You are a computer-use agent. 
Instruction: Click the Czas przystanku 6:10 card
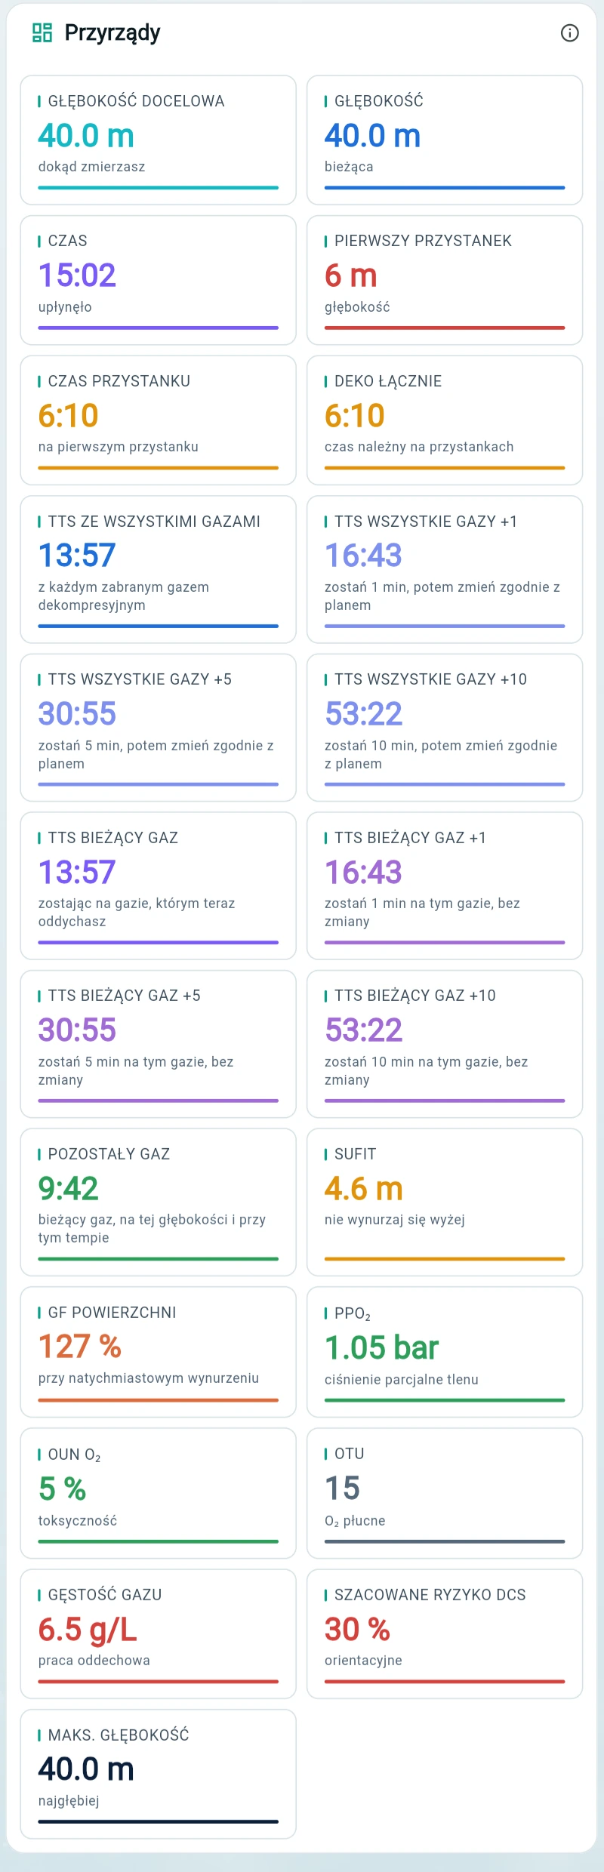[159, 420]
